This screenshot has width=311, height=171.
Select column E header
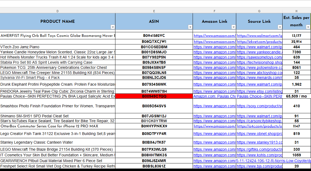(154, 11)
